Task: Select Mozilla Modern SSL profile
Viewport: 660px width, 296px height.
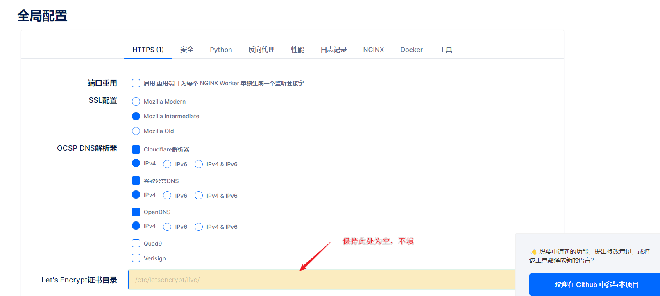Action: click(x=136, y=102)
